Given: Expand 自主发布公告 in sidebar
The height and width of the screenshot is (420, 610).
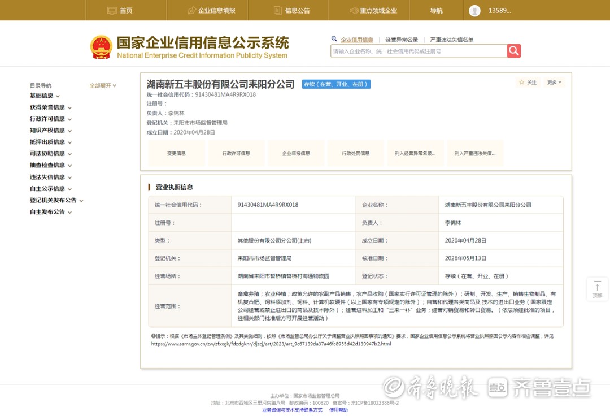Looking at the screenshot, I should 51,212.
